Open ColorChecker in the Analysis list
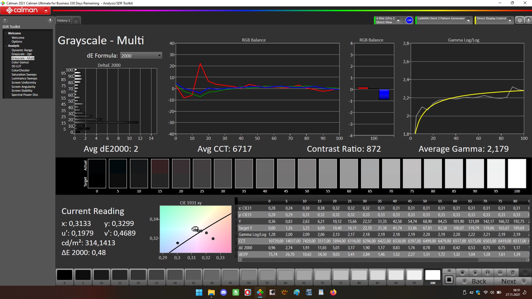The image size is (532, 299). [21, 70]
